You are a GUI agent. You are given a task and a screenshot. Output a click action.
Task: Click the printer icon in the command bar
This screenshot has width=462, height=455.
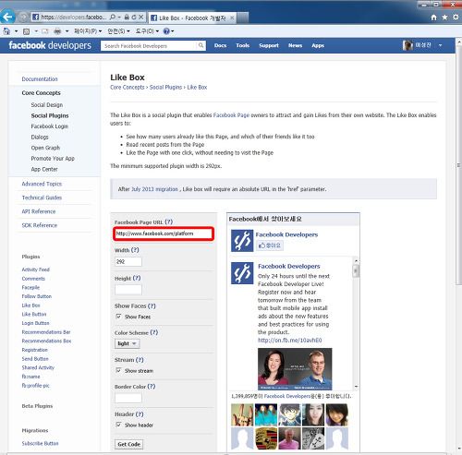click(57, 31)
